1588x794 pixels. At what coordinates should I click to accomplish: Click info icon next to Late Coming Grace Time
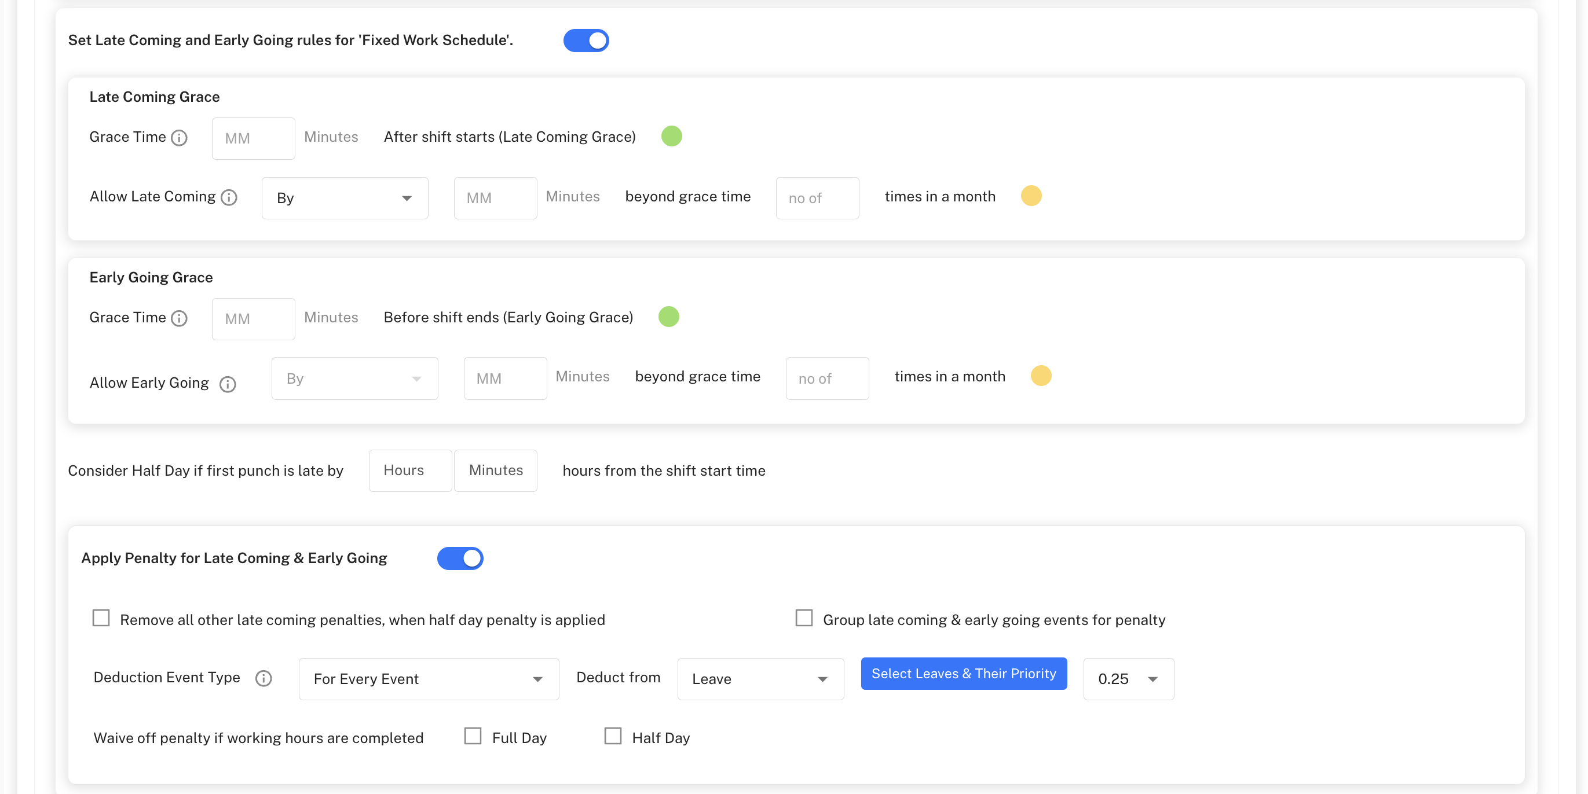coord(179,137)
